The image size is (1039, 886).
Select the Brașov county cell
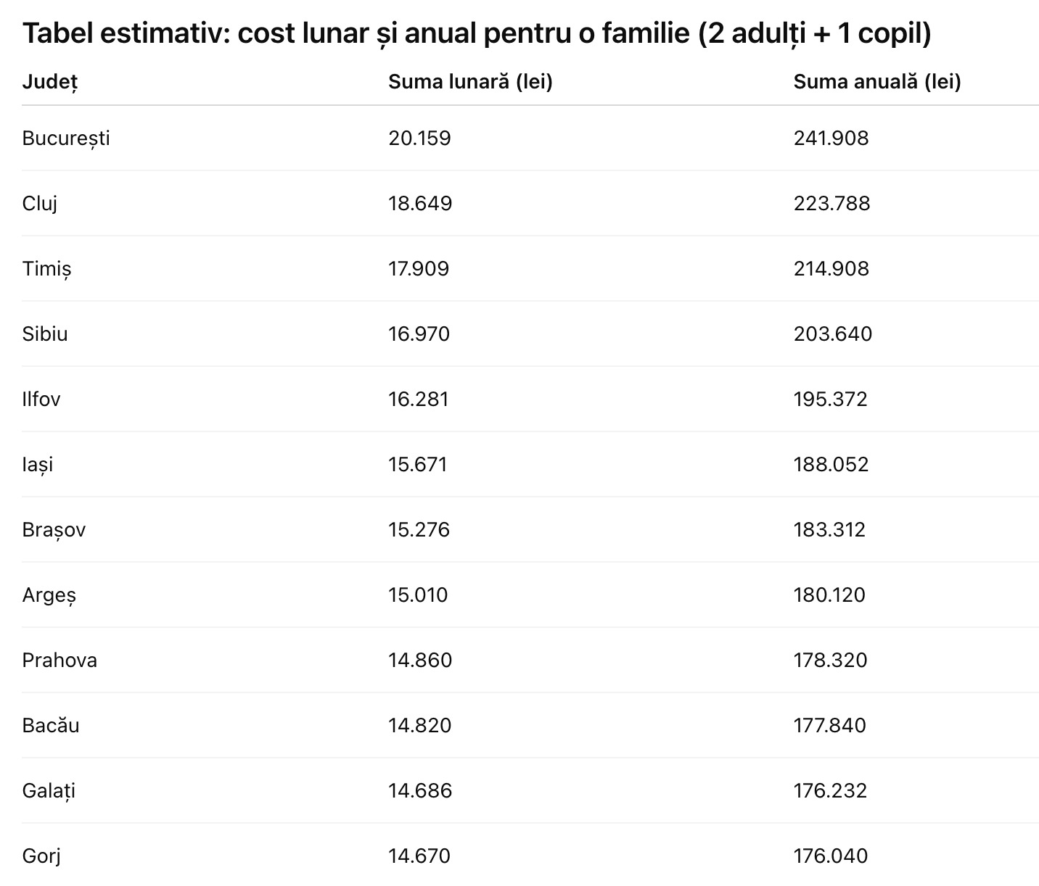point(54,530)
